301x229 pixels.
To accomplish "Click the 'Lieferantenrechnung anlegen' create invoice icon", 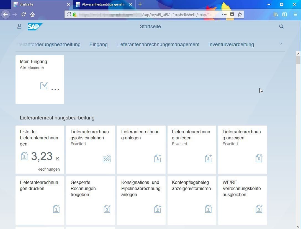I will click(158, 158).
